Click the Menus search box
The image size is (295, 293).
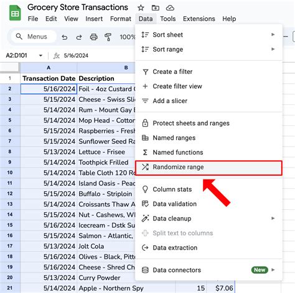coord(34,37)
